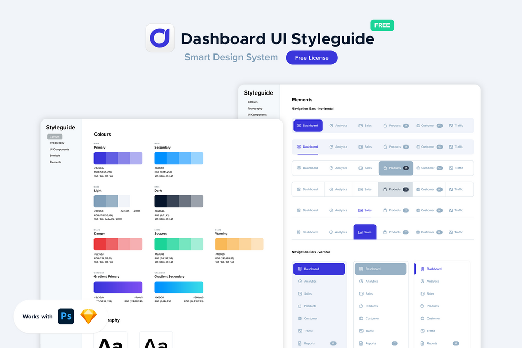Image resolution: width=522 pixels, height=348 pixels.
Task: Pick the darkest Light grey-blue swatch
Action: click(x=100, y=201)
